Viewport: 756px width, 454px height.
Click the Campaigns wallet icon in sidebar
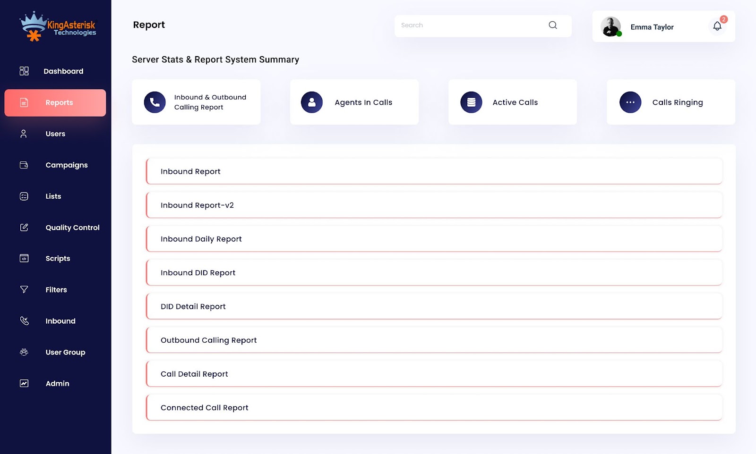24,165
